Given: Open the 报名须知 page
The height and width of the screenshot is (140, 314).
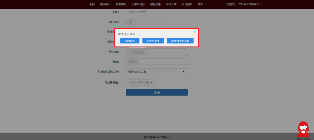Looking at the screenshot, I should tap(155, 4).
